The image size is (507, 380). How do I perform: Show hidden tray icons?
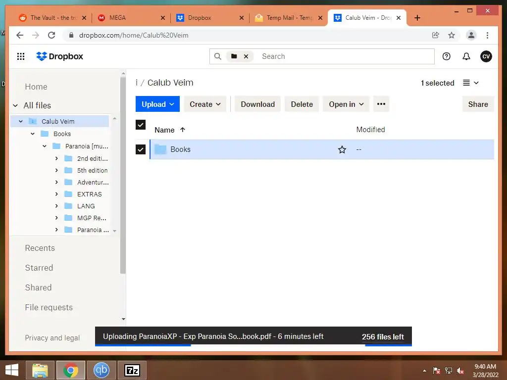(x=424, y=371)
